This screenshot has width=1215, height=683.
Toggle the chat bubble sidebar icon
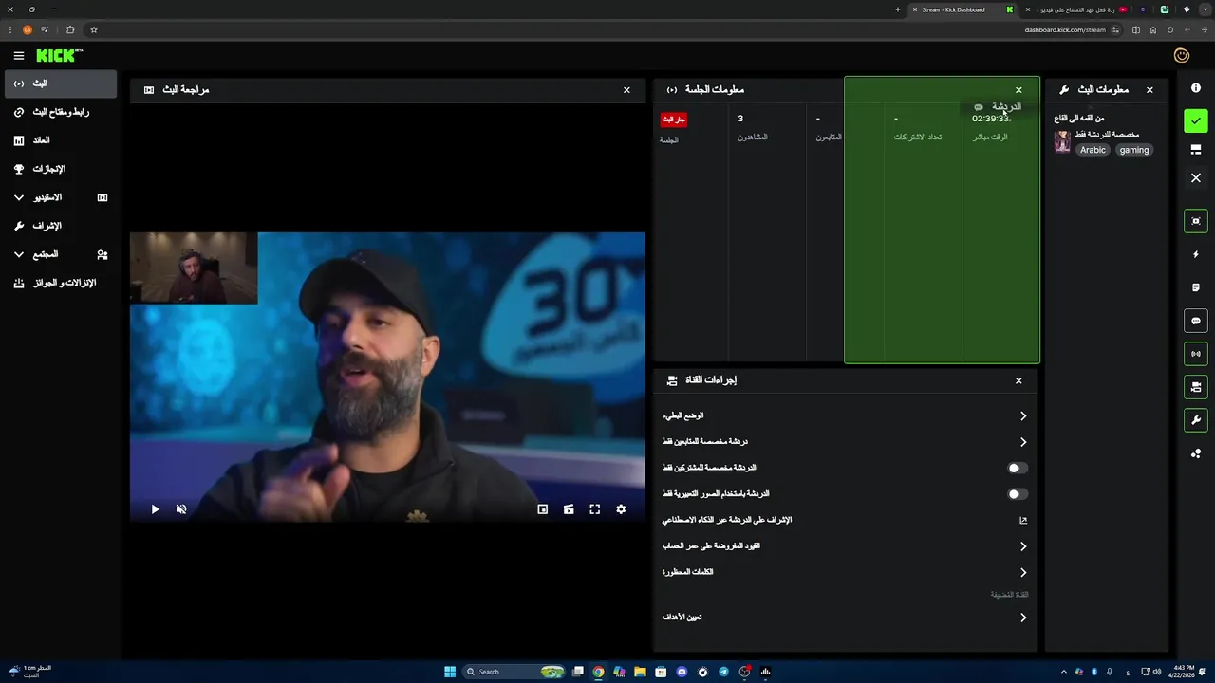[x=1196, y=321]
